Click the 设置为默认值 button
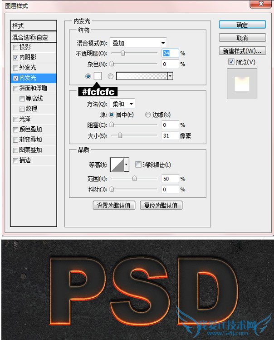Viewport: 274px width, 340px height. point(114,205)
